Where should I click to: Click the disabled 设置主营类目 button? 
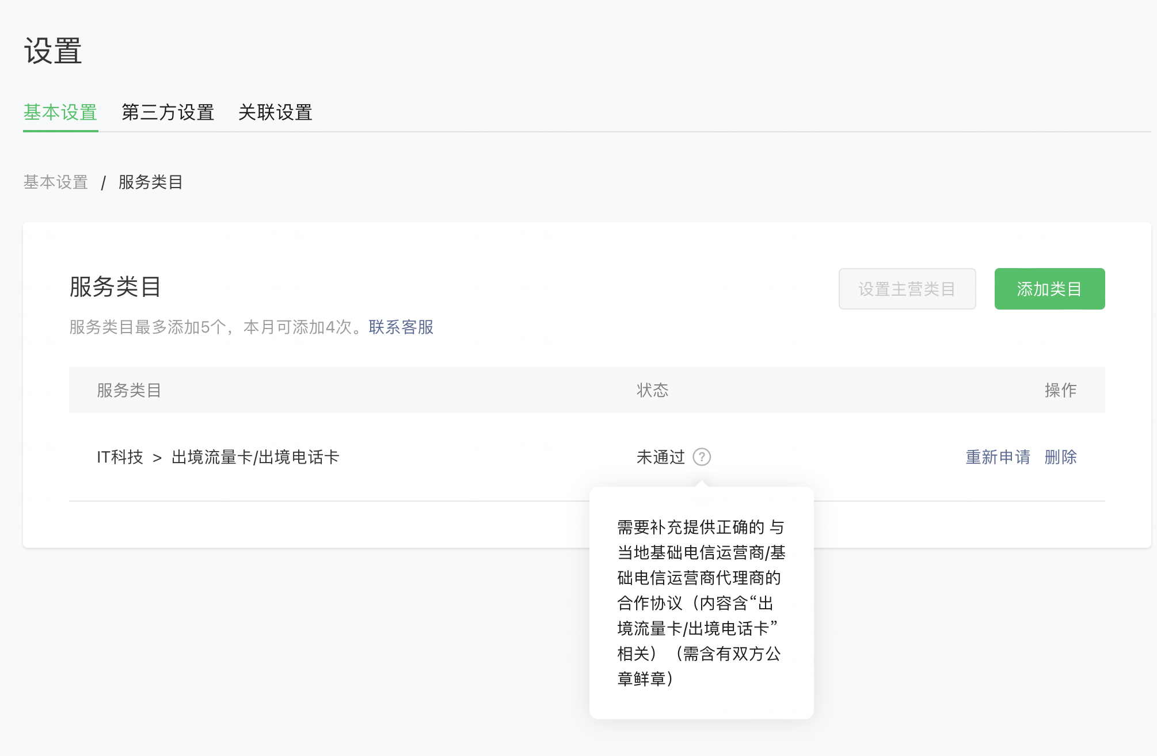(907, 289)
